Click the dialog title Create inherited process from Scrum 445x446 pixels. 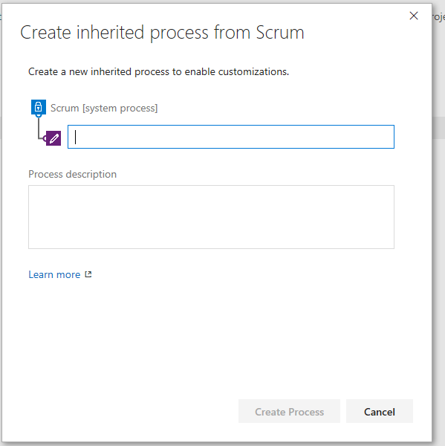pyautogui.click(x=162, y=33)
